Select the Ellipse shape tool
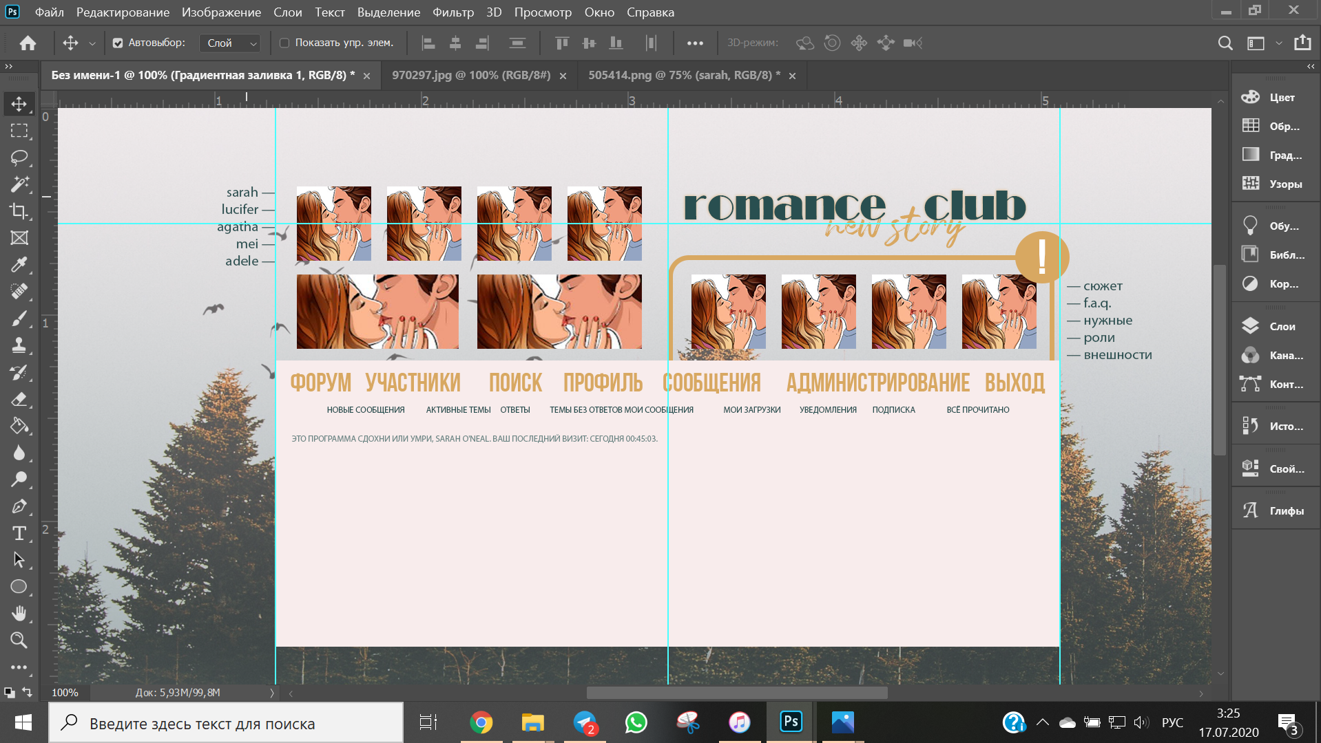The image size is (1321, 743). pyautogui.click(x=19, y=587)
